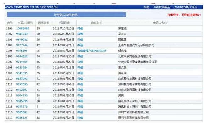Screen dimensions: 204x126
Task: Open registration number 10086095
Action: coord(23,28)
